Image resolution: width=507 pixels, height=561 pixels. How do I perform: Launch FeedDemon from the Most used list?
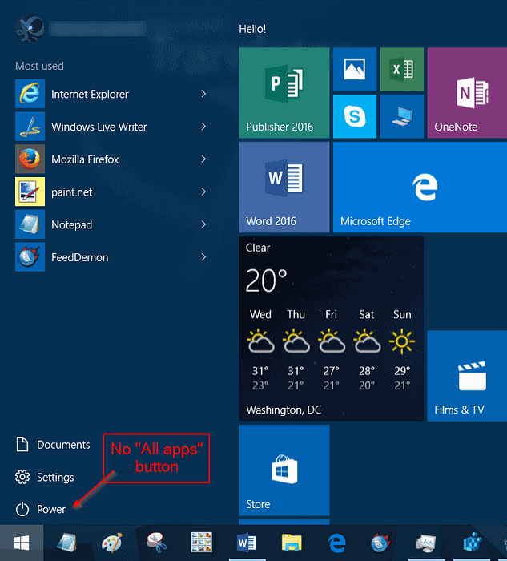79,257
